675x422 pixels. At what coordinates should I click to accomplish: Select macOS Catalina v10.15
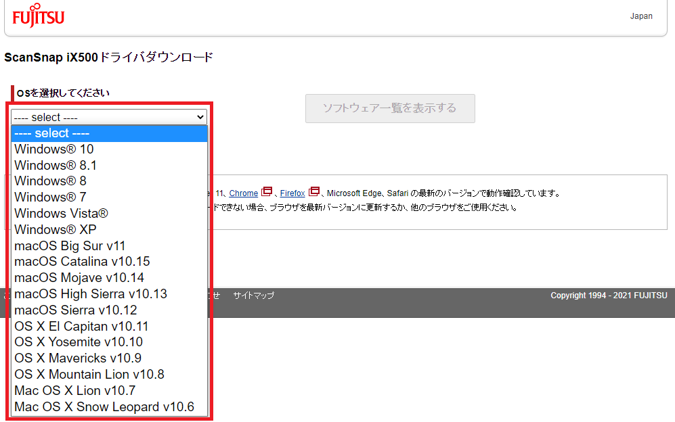tap(110, 262)
